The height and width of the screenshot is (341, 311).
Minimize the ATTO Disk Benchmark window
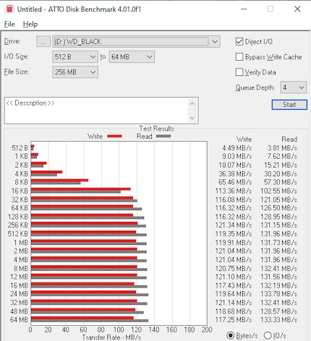(x=244, y=9)
